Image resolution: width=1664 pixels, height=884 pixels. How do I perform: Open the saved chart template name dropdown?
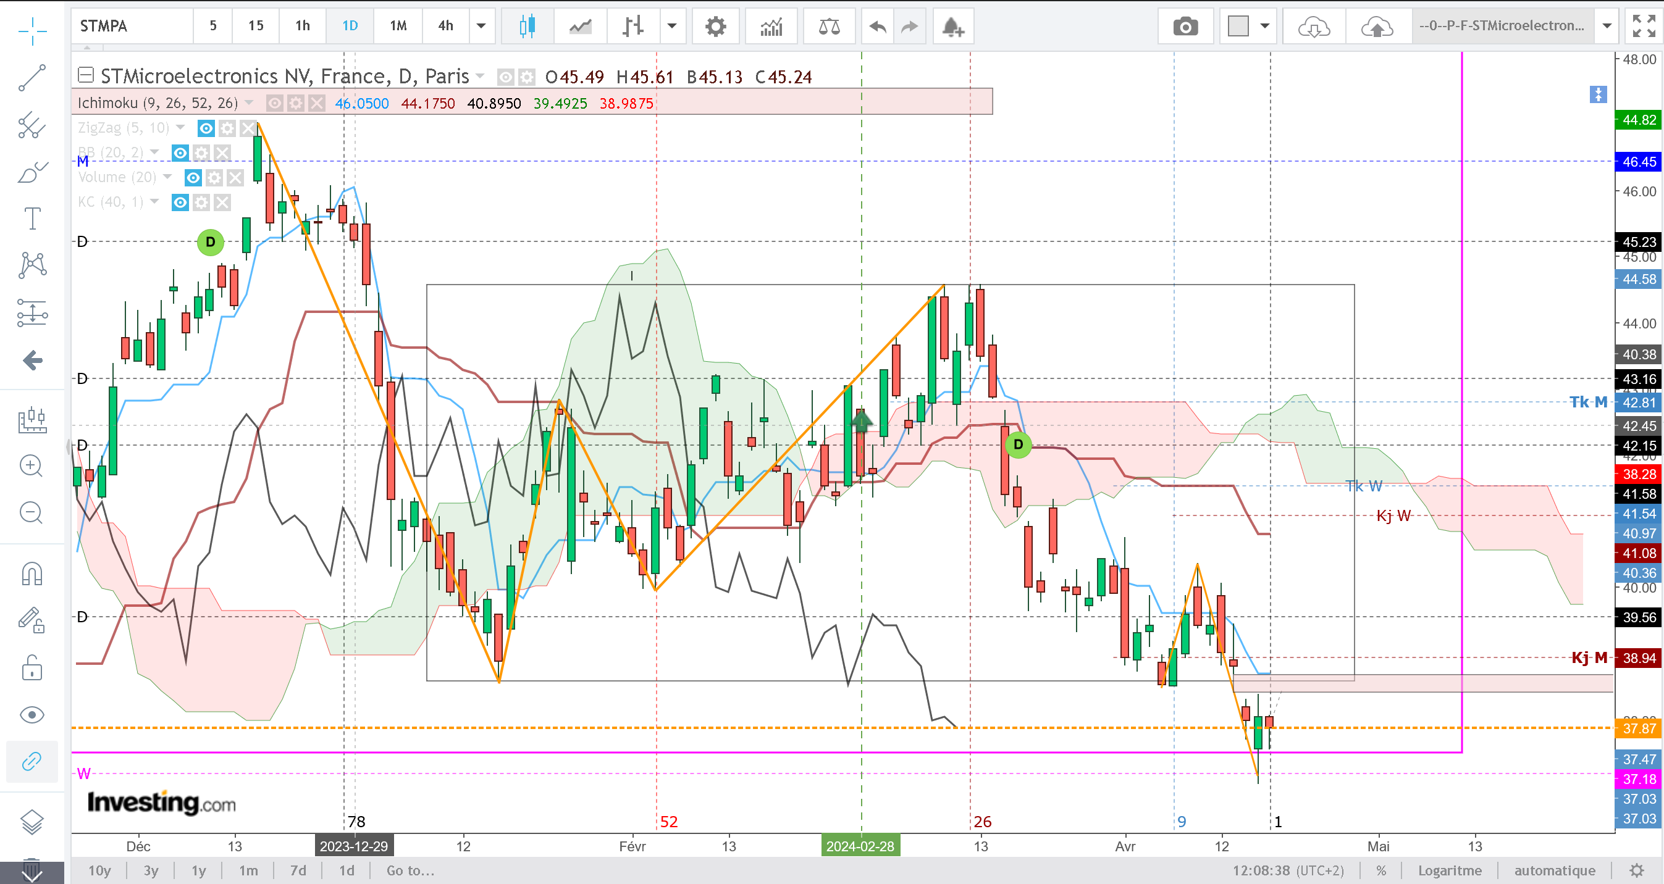(1607, 26)
